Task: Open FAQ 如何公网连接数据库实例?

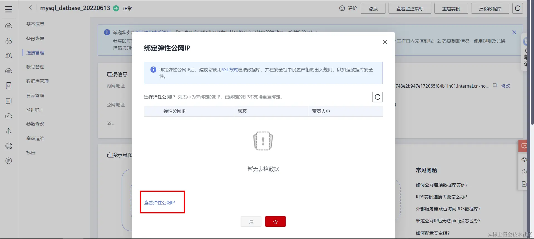Action: [x=442, y=185]
